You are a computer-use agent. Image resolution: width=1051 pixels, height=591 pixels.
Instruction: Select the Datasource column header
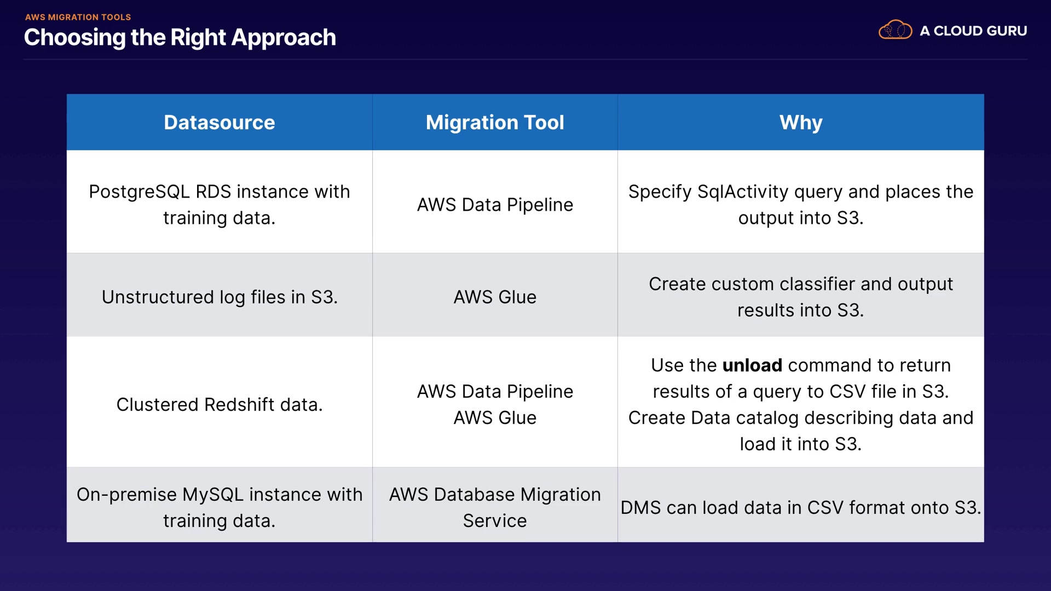coord(219,123)
